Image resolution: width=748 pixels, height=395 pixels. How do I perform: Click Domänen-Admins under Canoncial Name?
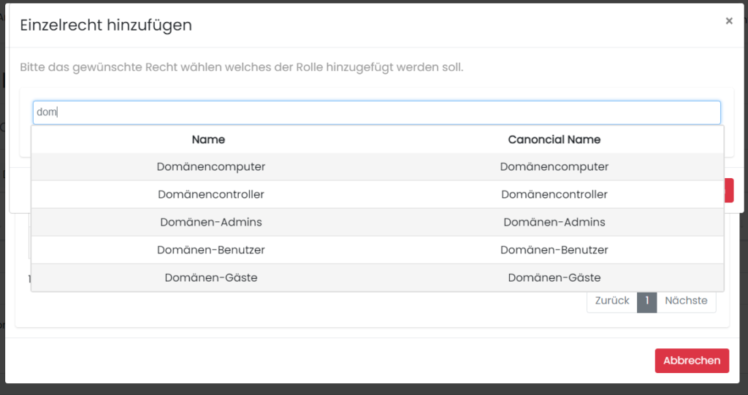554,222
